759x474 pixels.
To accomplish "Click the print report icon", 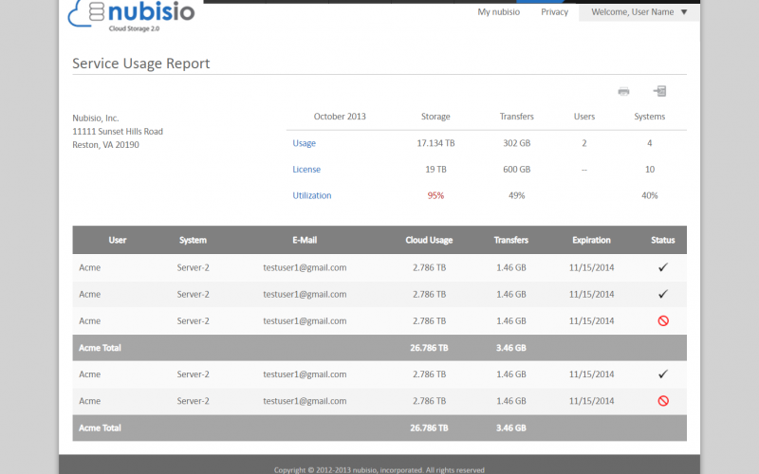I will tap(623, 91).
